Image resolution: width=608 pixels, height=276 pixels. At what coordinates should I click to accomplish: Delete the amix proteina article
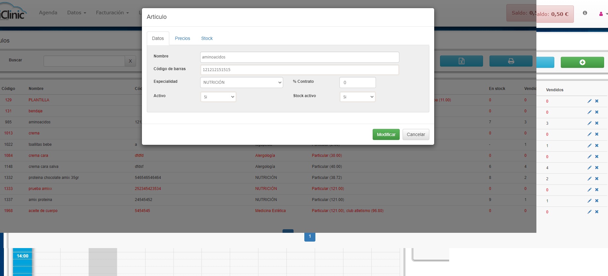(597, 201)
